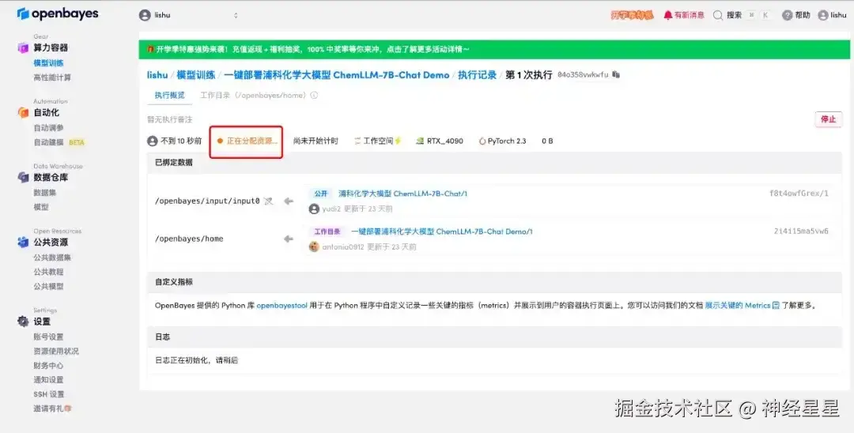This screenshot has width=854, height=433.
Task: Click the 开学季特惠 promo badge
Action: pos(632,15)
